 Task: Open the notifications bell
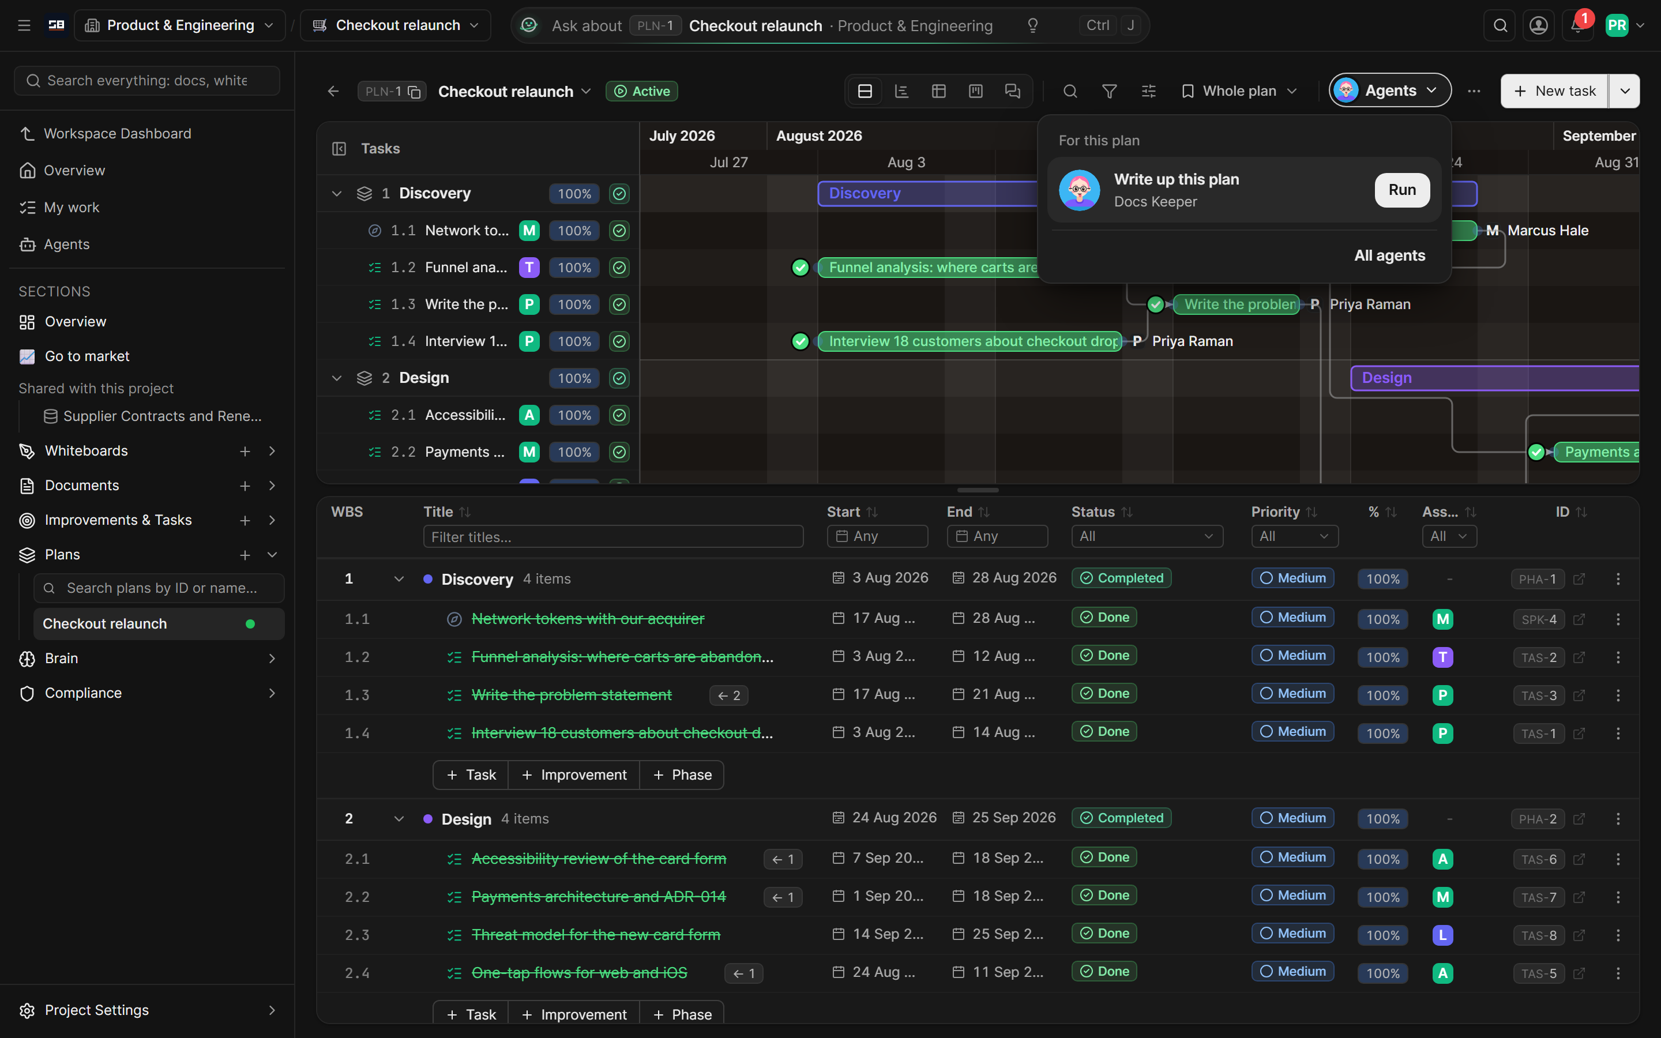click(x=1577, y=25)
